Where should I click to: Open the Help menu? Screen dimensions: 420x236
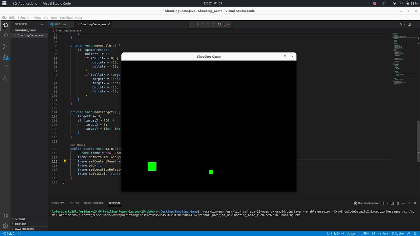tap(79, 18)
